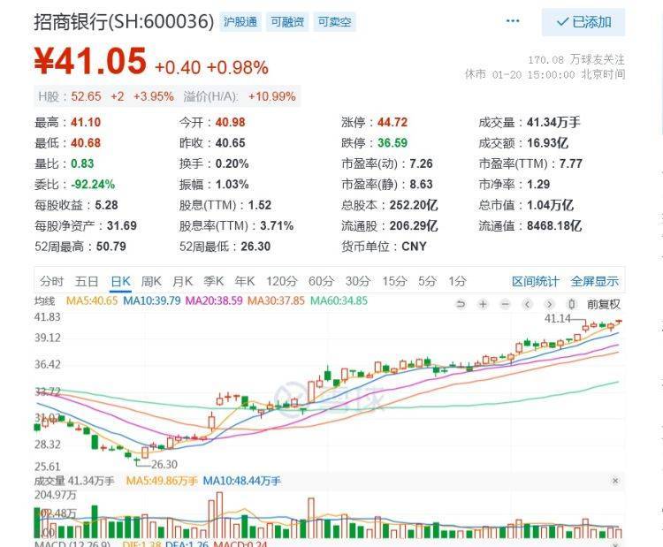
Task: Click the 最低 40.68 value
Action: point(86,143)
